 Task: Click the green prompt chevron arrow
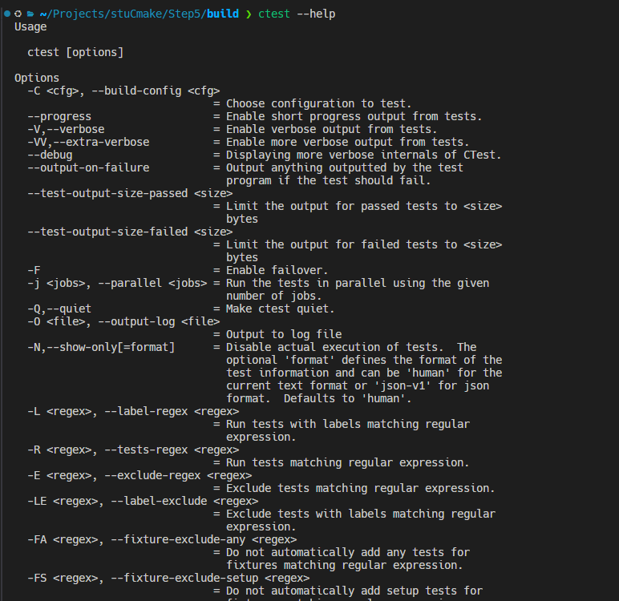coord(249,14)
